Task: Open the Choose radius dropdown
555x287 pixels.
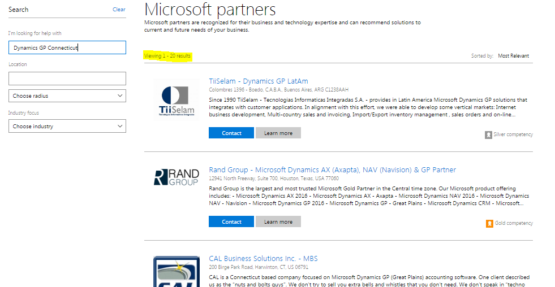Action: (67, 96)
